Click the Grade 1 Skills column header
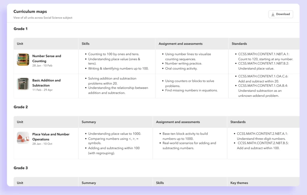The image size is (307, 195). (x=85, y=44)
